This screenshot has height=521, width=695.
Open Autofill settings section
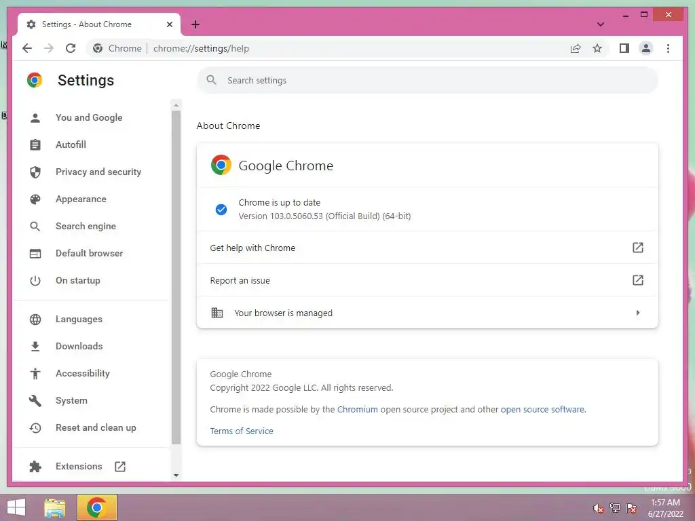click(71, 144)
